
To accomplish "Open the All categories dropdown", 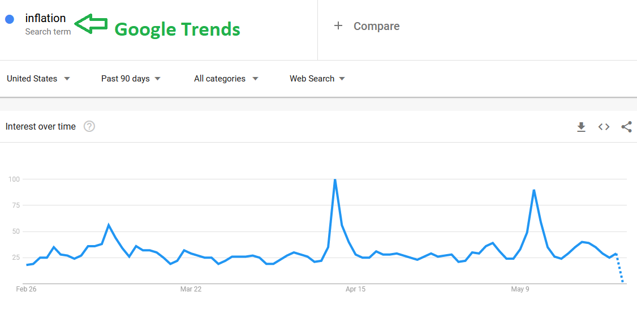I will 226,79.
